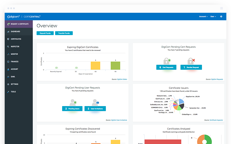Open the 1 Revoke Request button
This screenshot has width=231, height=144.
191,67
